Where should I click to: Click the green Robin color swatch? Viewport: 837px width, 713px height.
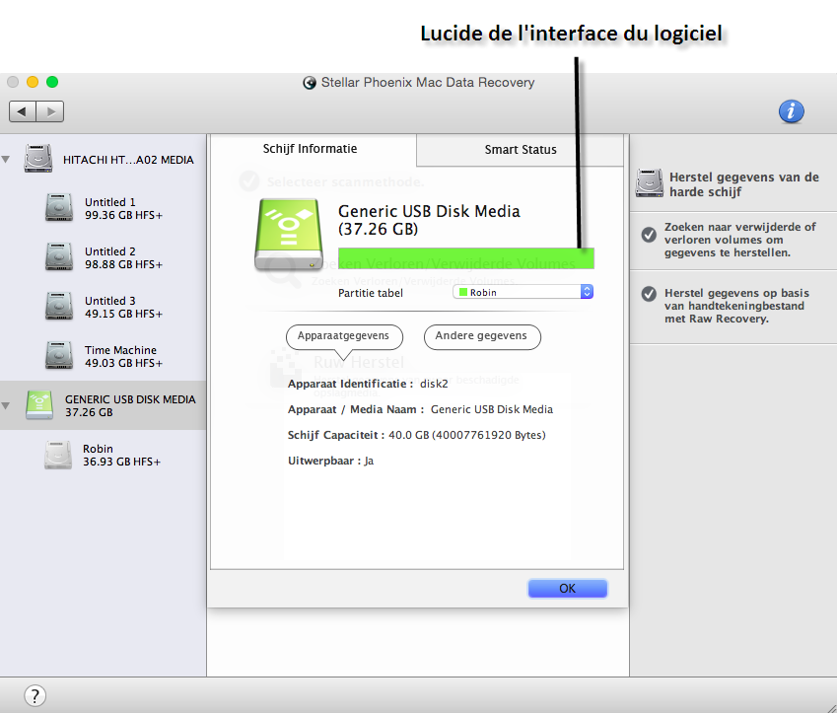click(x=463, y=292)
